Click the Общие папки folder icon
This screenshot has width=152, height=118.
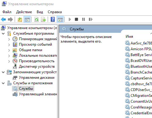click(x=15, y=50)
